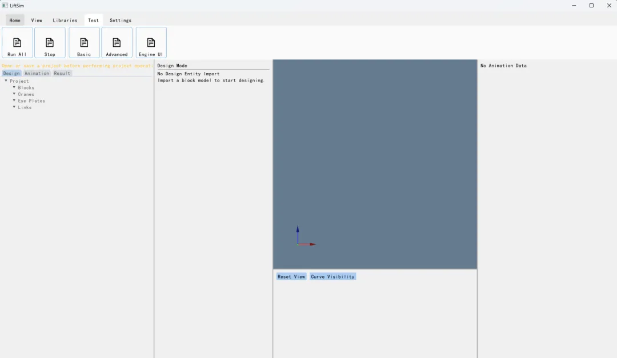The image size is (617, 358).
Task: Run all tests with Run All icon
Action: pos(17,42)
